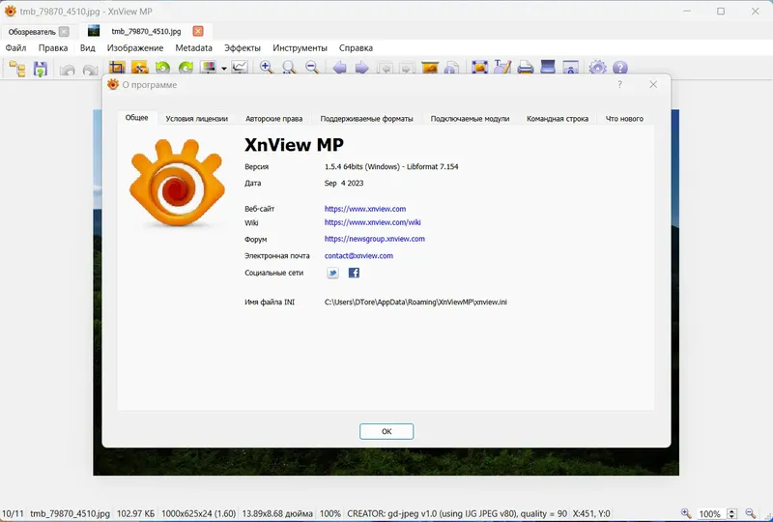Click the status bar 102.97 КБ file size

(x=135, y=513)
